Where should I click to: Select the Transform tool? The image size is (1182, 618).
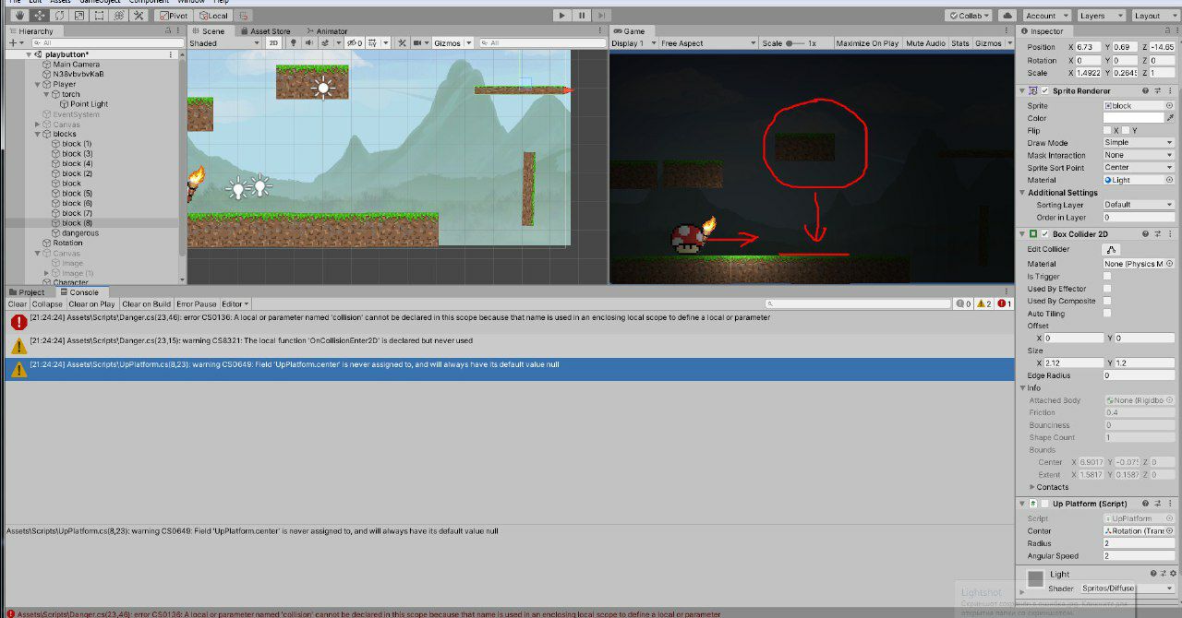[x=119, y=16]
